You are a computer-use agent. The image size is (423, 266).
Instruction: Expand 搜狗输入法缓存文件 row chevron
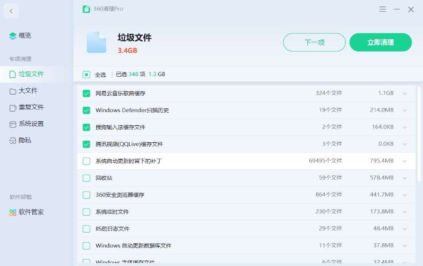[x=404, y=127]
